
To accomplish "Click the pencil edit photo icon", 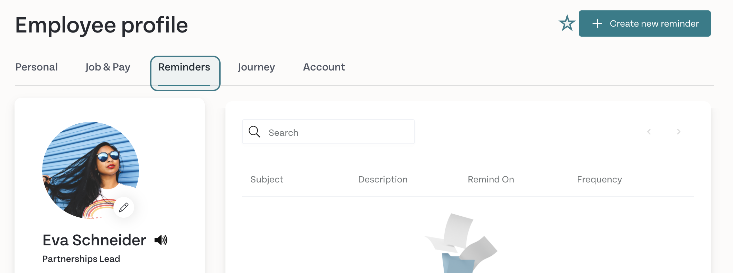I will click(x=124, y=207).
